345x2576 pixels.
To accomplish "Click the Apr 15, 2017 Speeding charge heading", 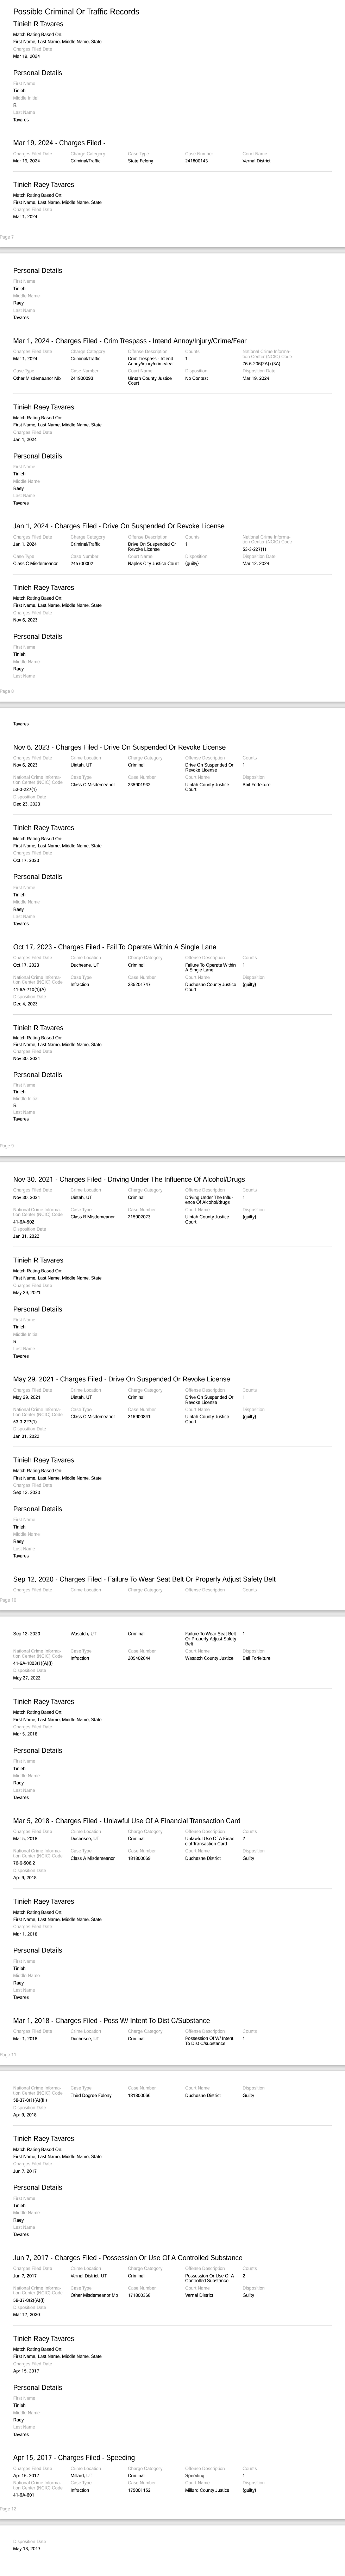I will coord(74,2457).
